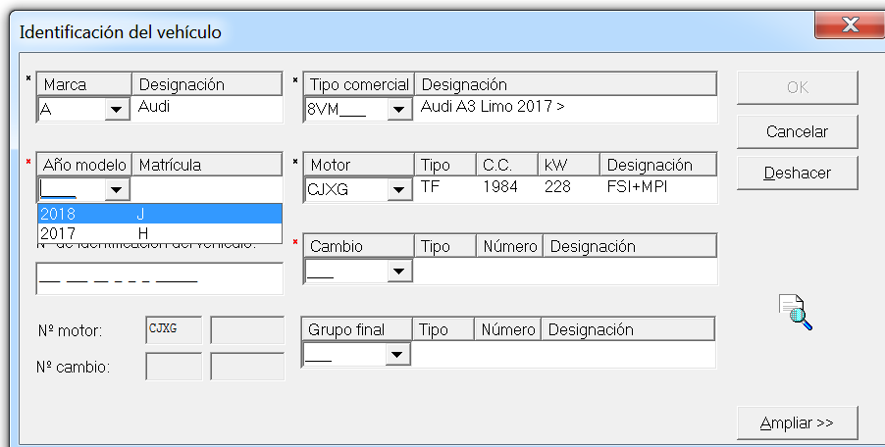
Task: Select model year 2017 H
Action: [x=160, y=232]
